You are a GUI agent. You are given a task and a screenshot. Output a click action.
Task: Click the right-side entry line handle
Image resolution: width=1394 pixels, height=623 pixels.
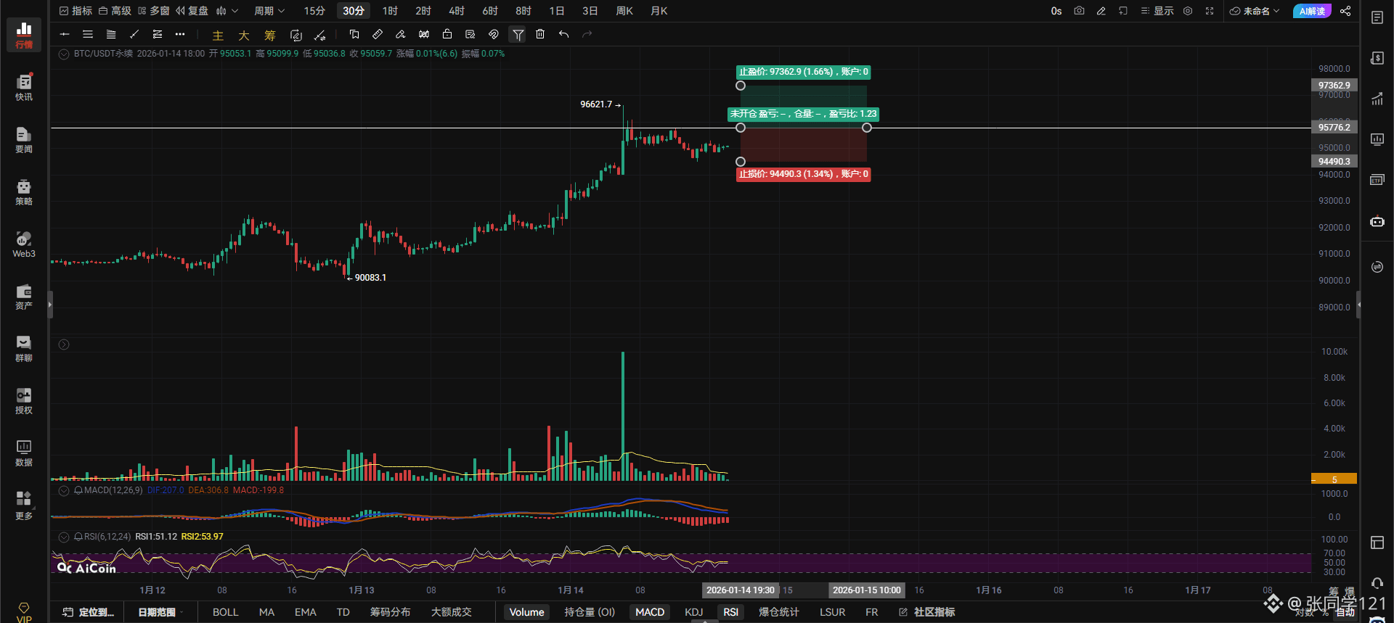tap(867, 128)
